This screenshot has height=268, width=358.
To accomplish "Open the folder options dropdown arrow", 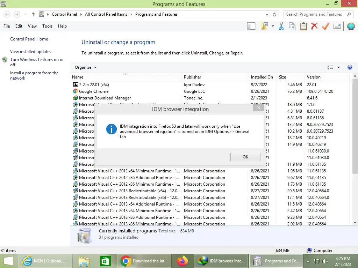I will tap(273, 26).
